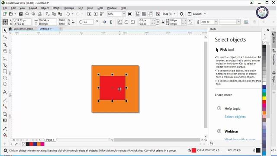The height and width of the screenshot is (156, 277).
Task: Toggle show rulers icon
Action: [x=138, y=14]
